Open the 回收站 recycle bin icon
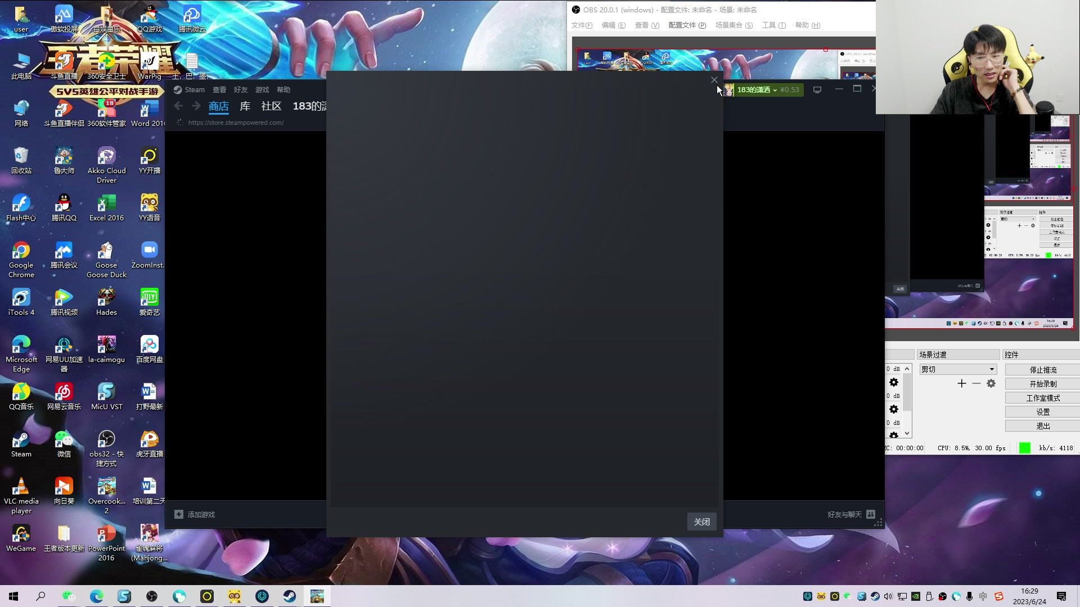 (21, 161)
